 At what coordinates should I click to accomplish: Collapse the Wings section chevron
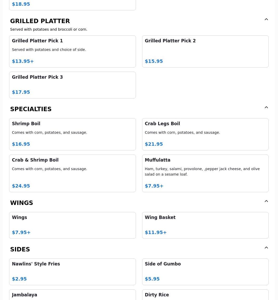[x=266, y=201]
